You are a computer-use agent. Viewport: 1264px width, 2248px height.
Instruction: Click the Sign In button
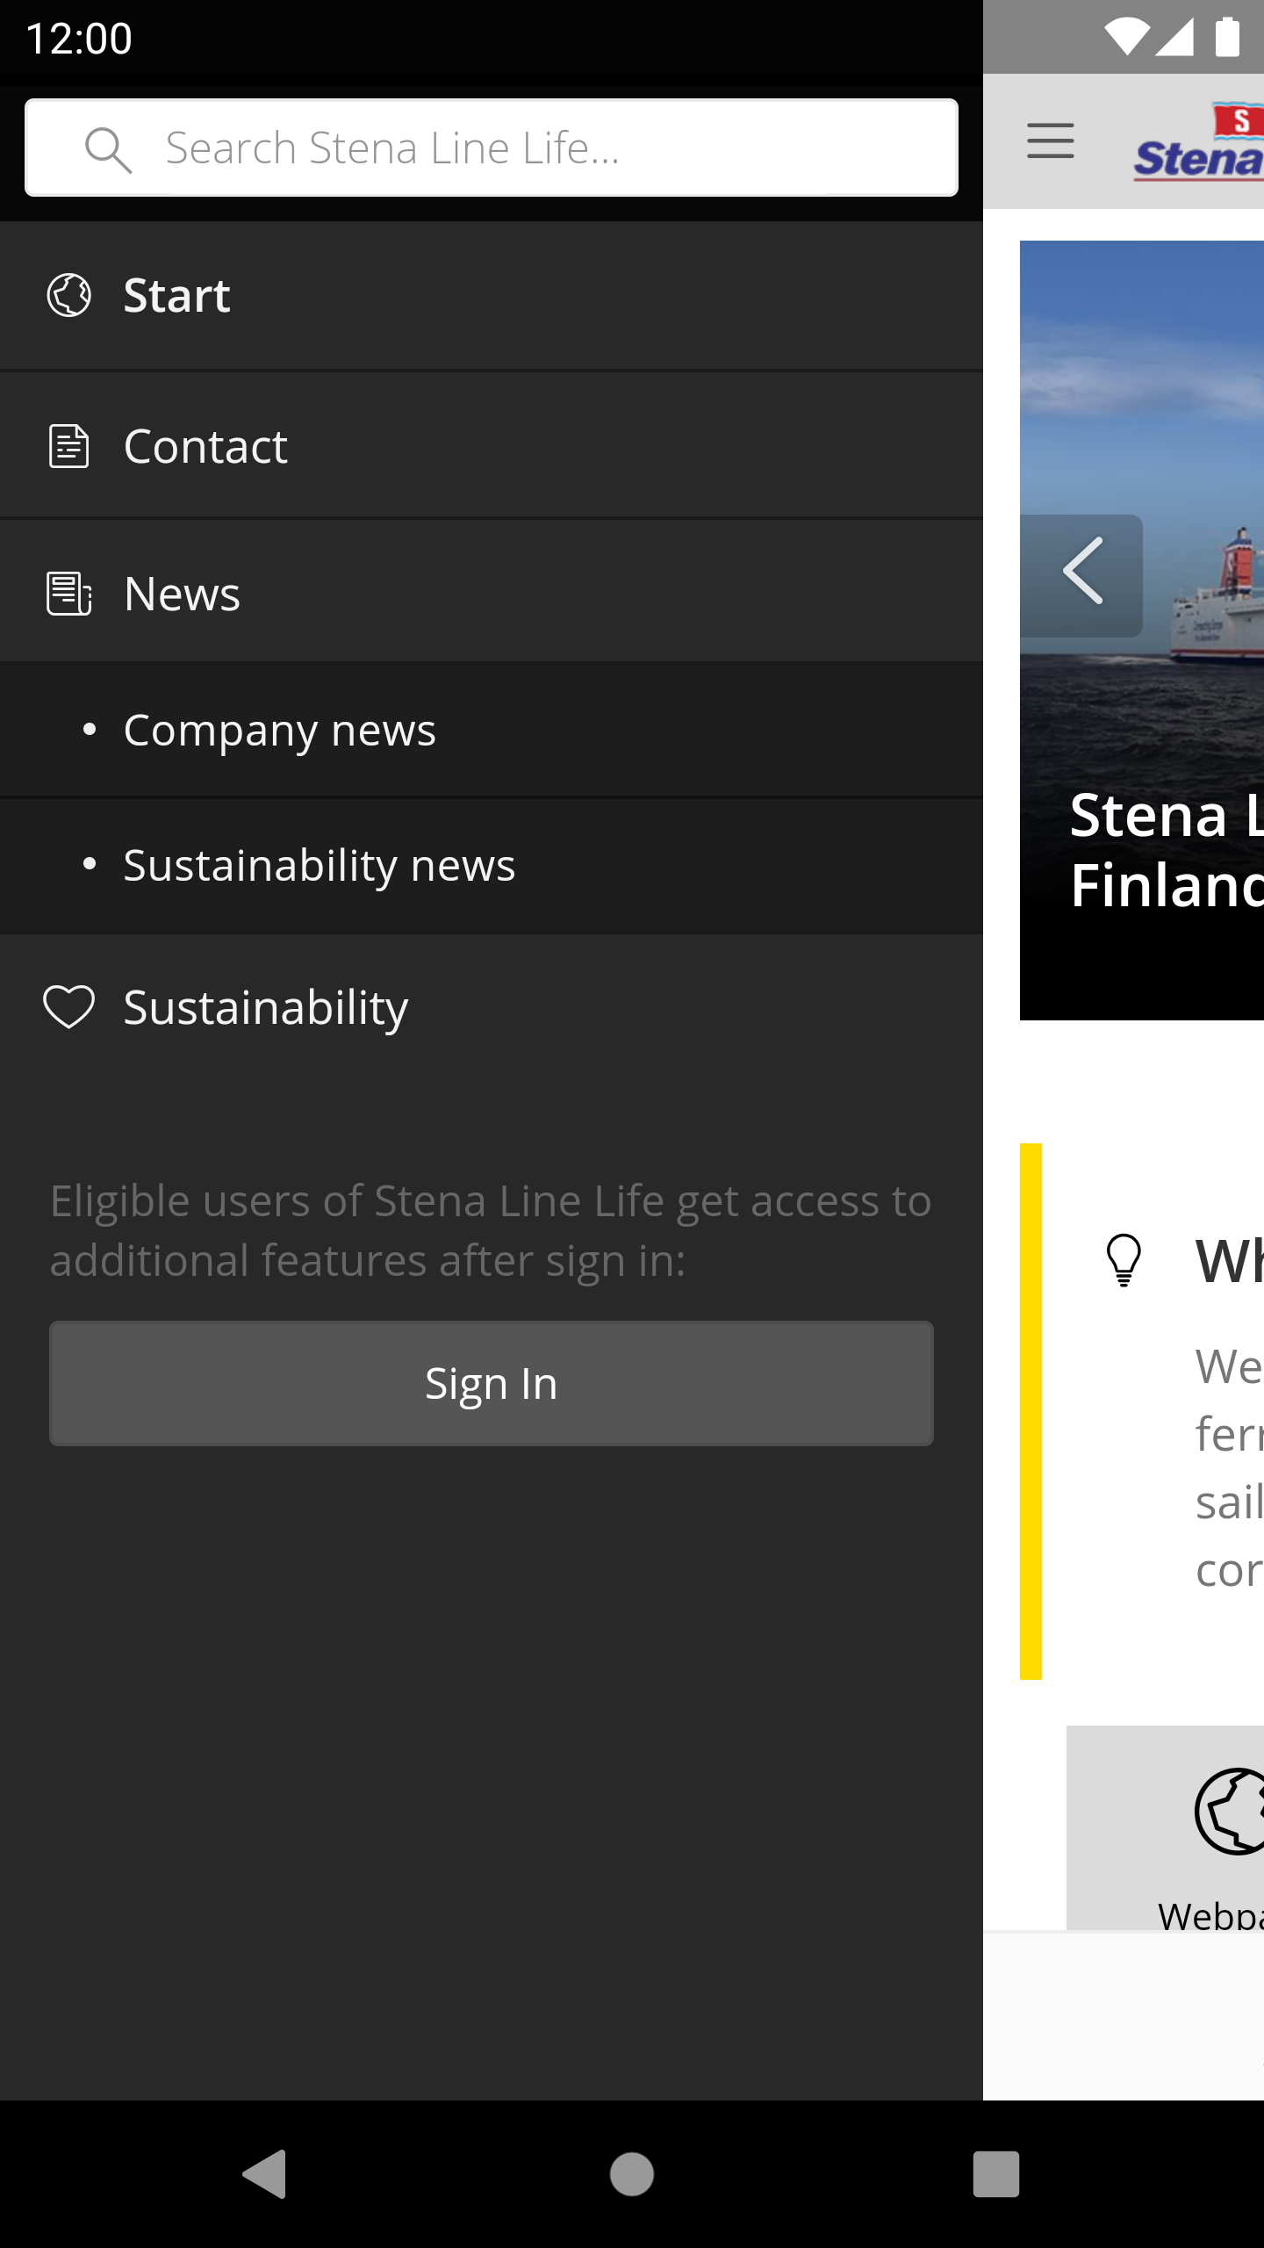(492, 1383)
